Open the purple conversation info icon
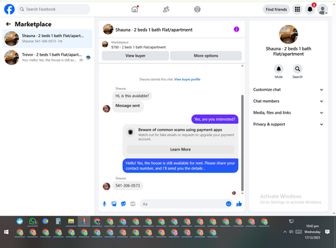 (237, 30)
